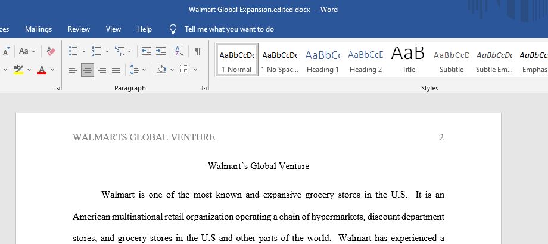Screen dimensions: 548x244
Task: Open text highlight color dropdown arrow
Action: [29, 70]
